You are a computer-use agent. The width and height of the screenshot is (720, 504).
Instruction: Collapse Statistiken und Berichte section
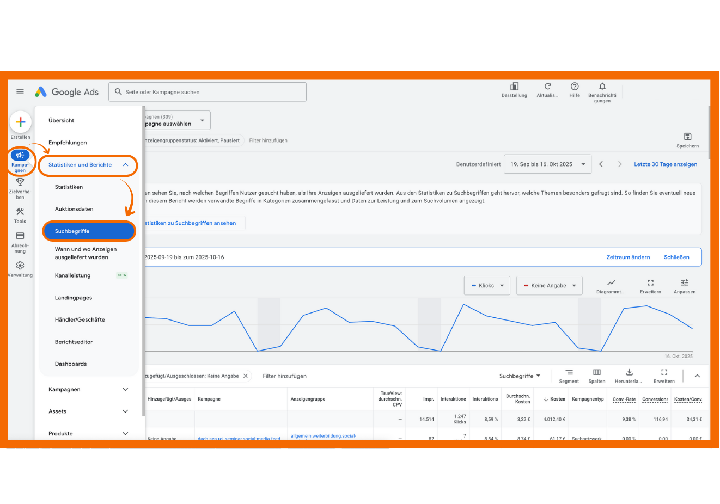(x=125, y=165)
